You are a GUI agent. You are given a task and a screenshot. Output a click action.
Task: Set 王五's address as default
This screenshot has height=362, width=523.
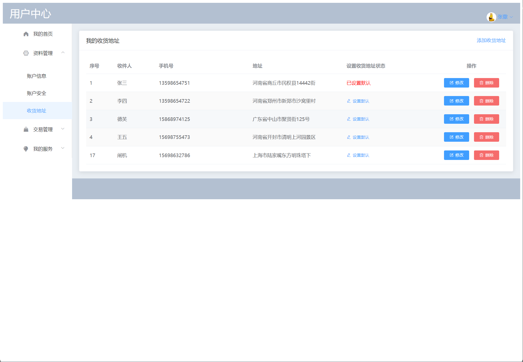[360, 137]
